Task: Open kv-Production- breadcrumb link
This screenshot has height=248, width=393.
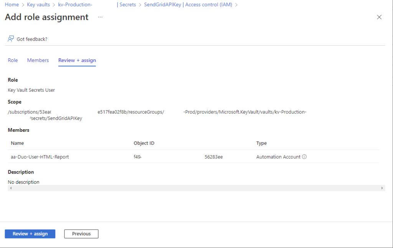Action: (75, 5)
